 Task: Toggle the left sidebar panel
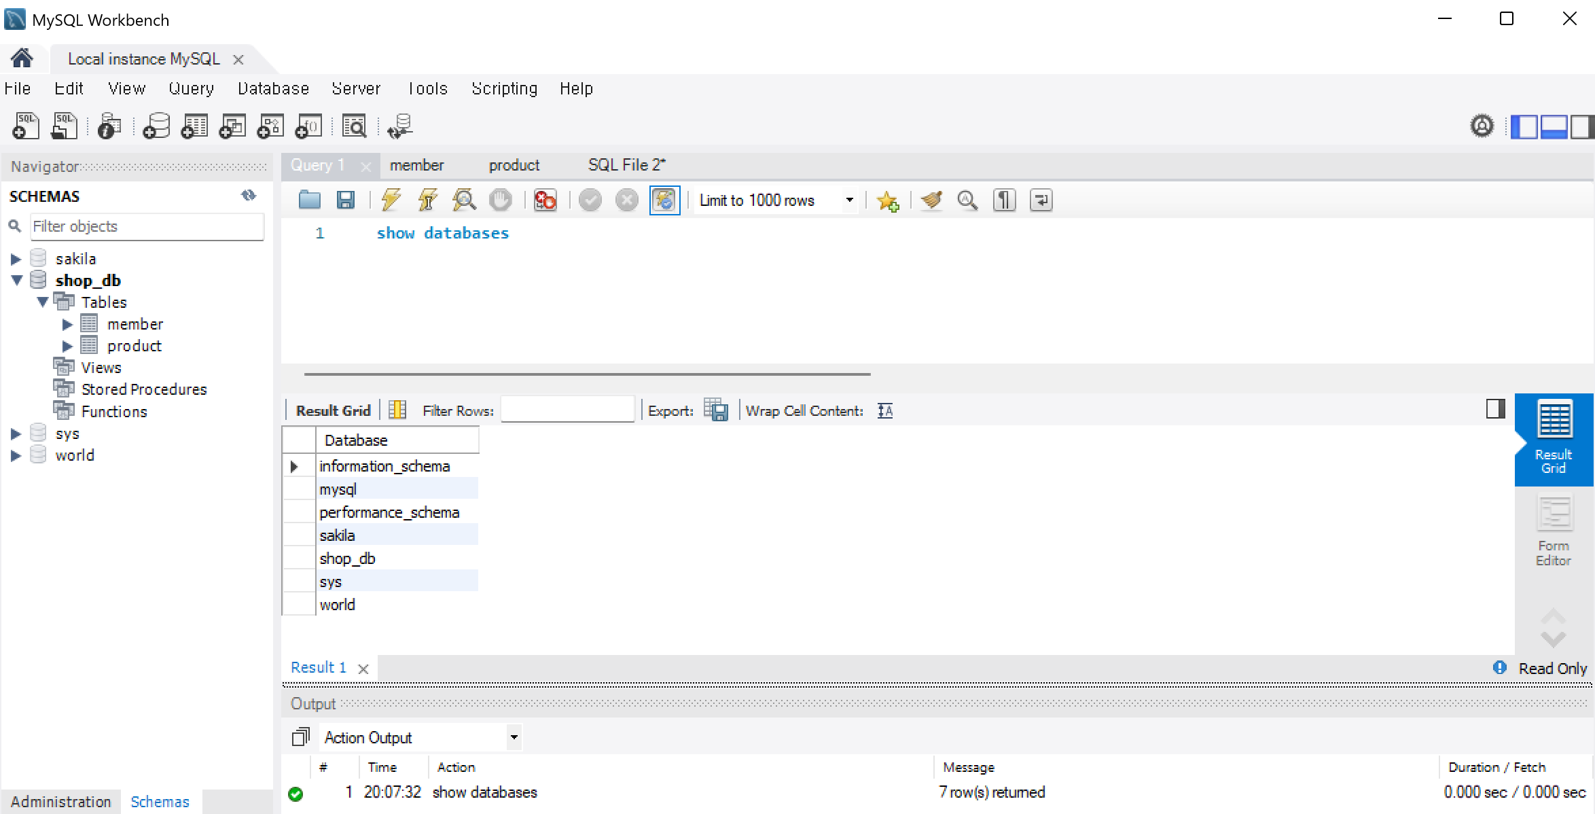1524,127
